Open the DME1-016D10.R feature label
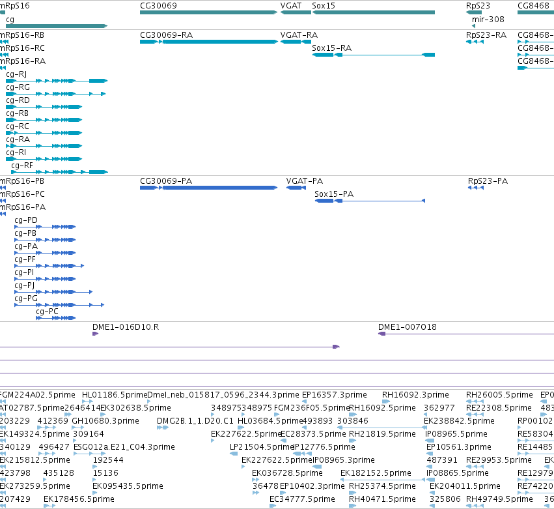 pyautogui.click(x=126, y=327)
